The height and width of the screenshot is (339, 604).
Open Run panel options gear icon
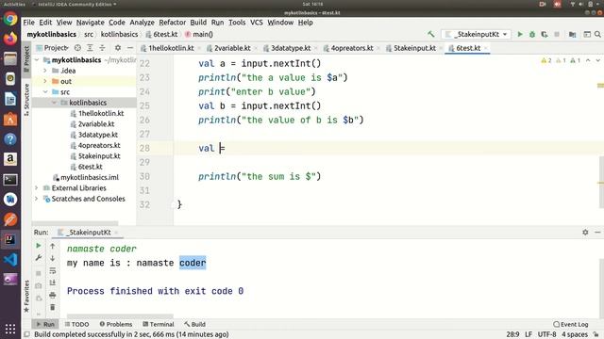pos(585,233)
